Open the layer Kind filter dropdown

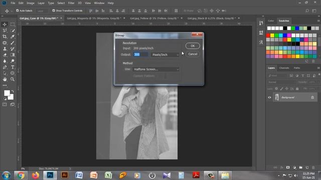277,75
